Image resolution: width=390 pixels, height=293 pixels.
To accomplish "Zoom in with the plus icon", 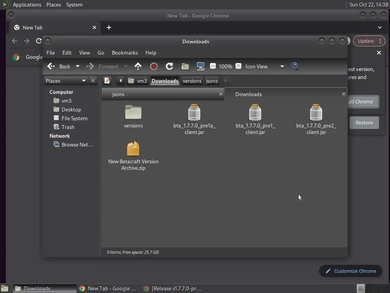I will 238,66.
